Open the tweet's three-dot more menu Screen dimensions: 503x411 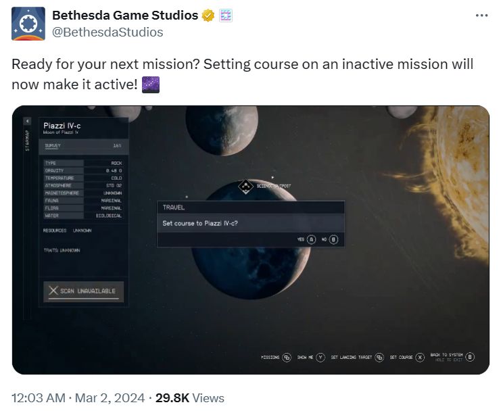pyautogui.click(x=481, y=15)
